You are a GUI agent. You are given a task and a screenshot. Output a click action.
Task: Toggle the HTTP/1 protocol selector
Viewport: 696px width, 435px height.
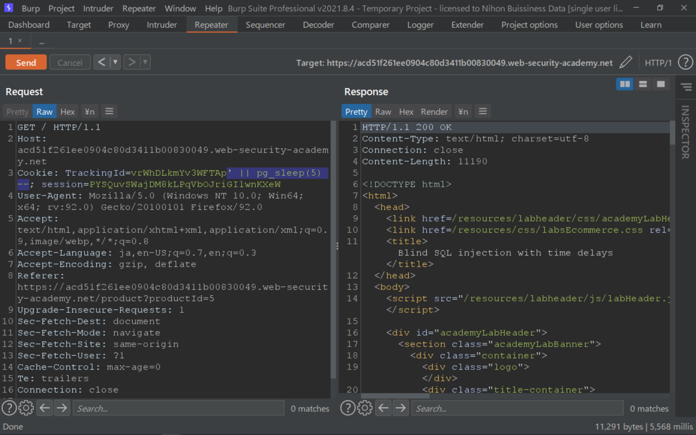pyautogui.click(x=658, y=63)
